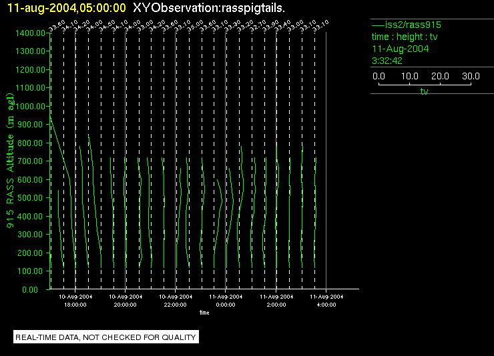The width and height of the screenshot is (494, 356).
Task: Click the 'time' x-axis title
Action: tap(204, 313)
